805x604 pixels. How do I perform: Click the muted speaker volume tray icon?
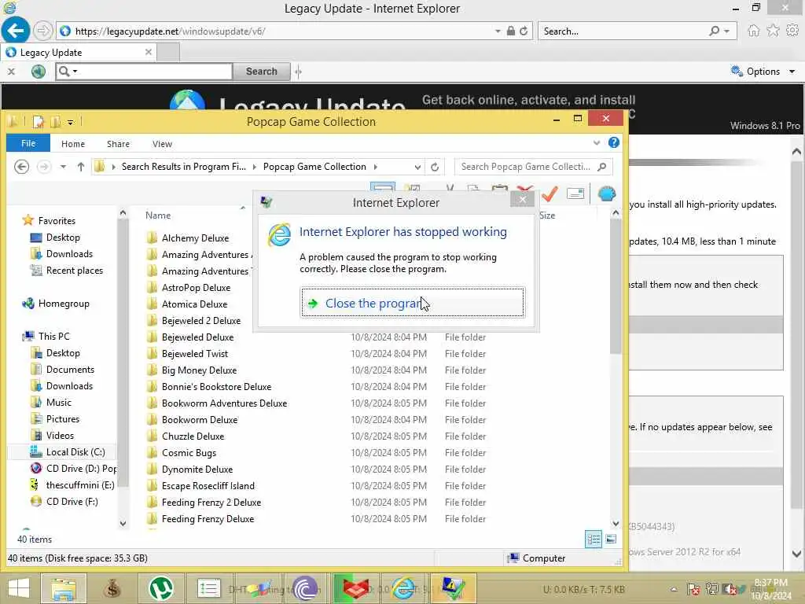pyautogui.click(x=729, y=589)
